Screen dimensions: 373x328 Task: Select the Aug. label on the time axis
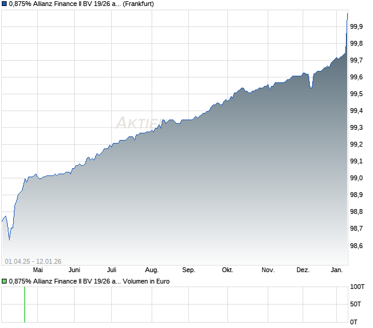click(x=152, y=270)
